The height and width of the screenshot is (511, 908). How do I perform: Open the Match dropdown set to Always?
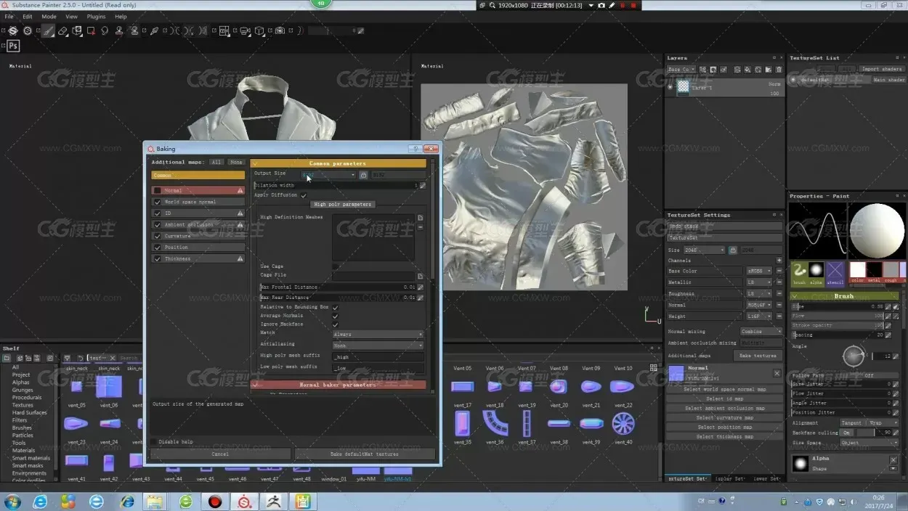click(x=378, y=335)
